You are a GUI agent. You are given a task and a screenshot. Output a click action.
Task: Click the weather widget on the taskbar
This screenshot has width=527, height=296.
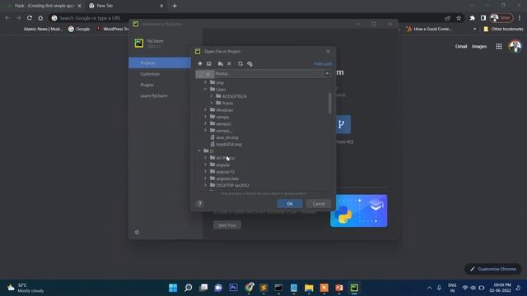tap(26, 288)
